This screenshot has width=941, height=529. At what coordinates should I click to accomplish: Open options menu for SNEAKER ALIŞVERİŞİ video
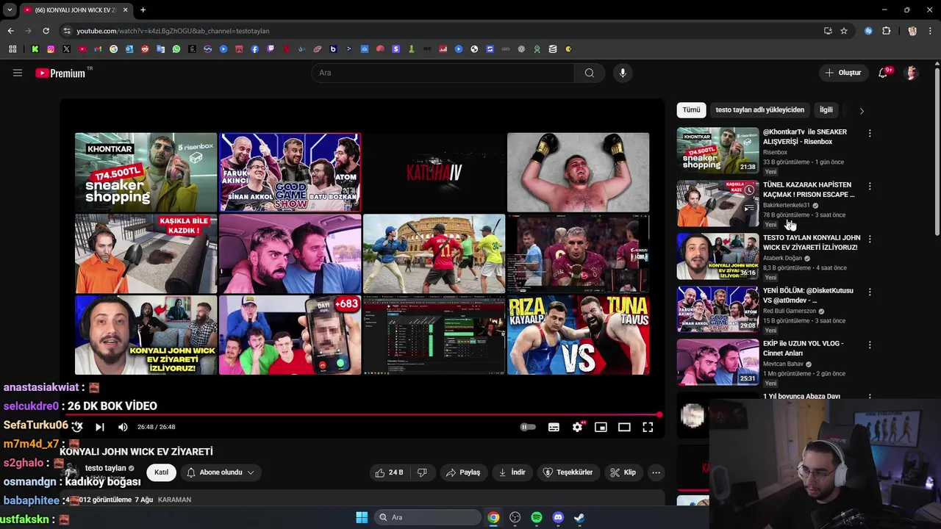click(870, 133)
